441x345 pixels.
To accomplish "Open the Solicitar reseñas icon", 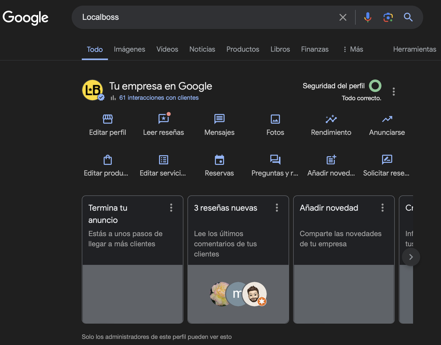I will [x=387, y=160].
